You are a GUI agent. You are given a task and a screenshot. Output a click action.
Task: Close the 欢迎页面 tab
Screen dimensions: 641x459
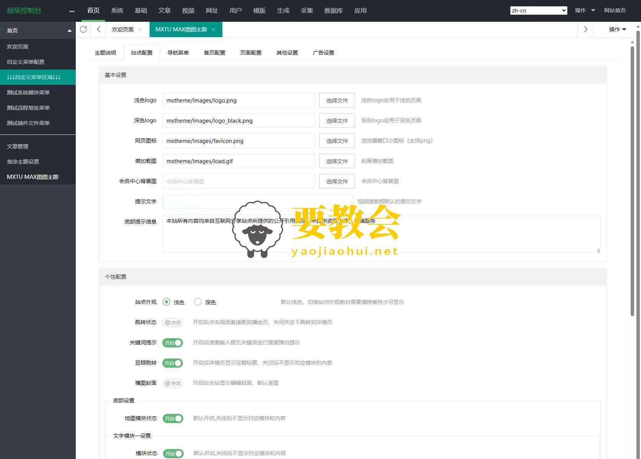(x=140, y=29)
